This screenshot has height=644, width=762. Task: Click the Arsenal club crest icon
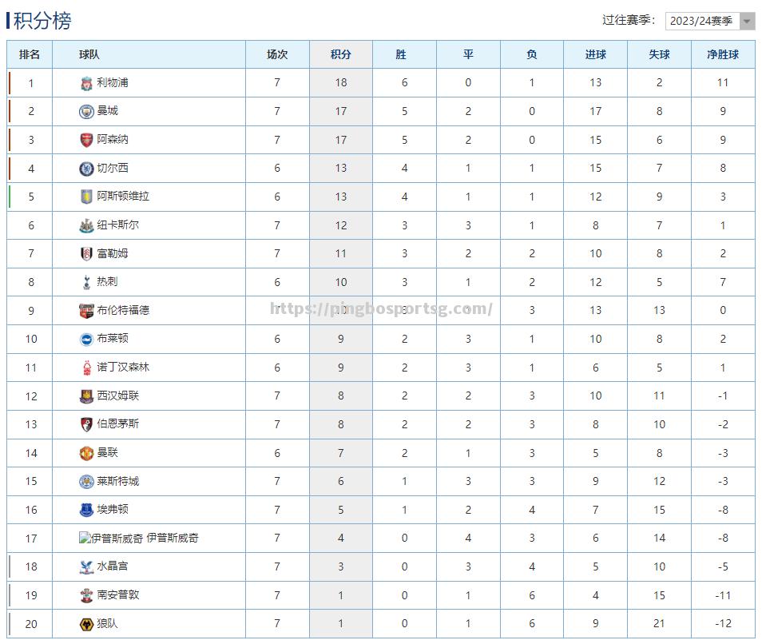[x=86, y=140]
